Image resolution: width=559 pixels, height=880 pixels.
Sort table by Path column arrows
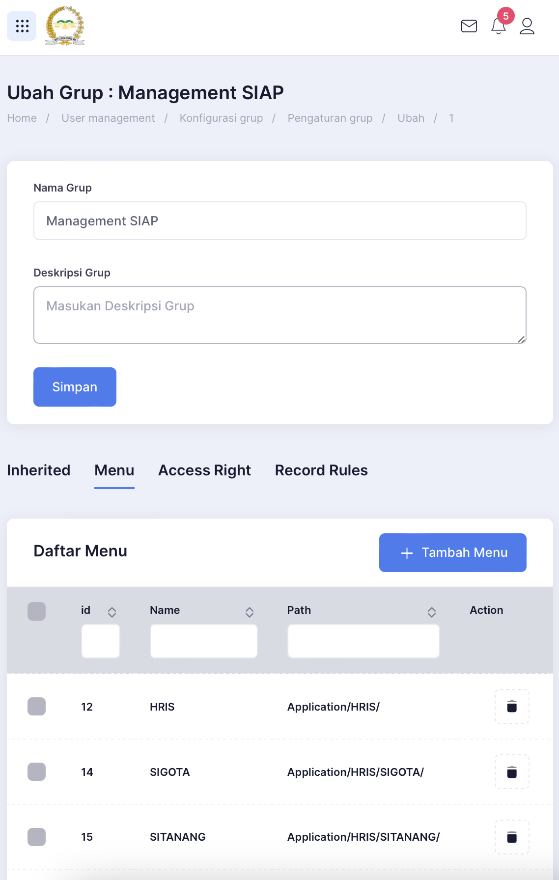pos(432,612)
